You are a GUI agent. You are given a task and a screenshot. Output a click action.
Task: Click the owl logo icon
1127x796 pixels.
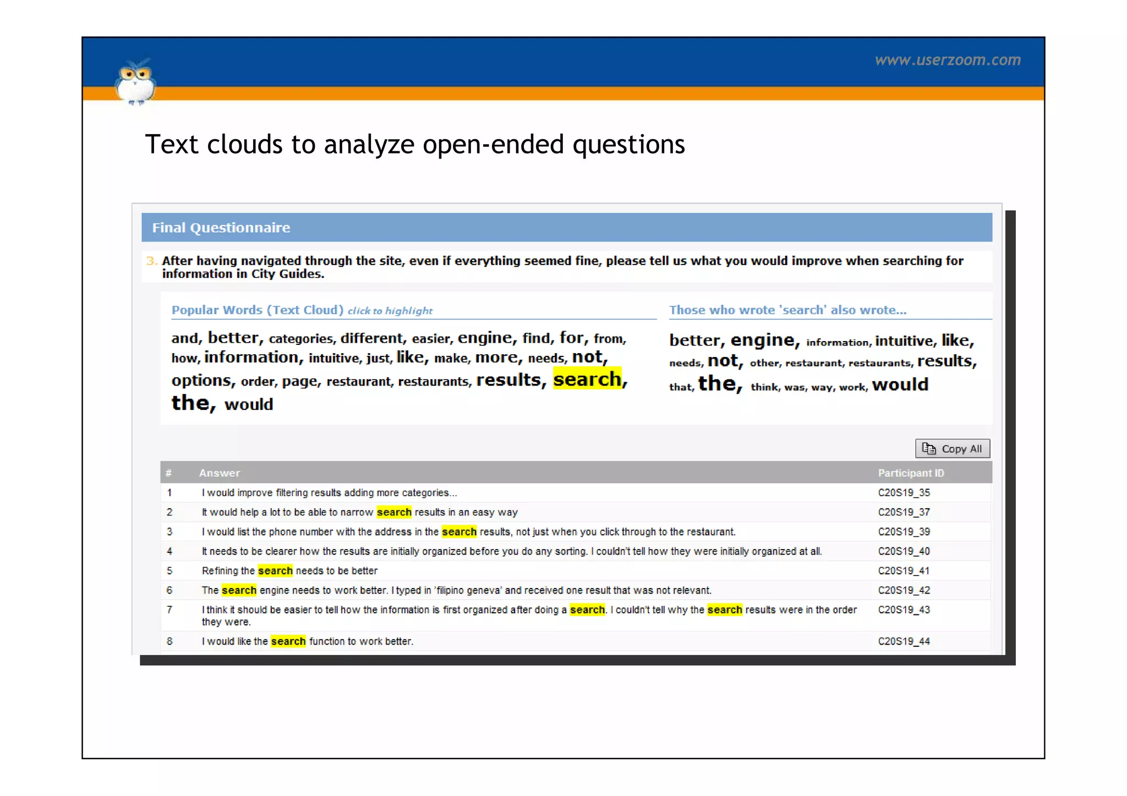[135, 83]
